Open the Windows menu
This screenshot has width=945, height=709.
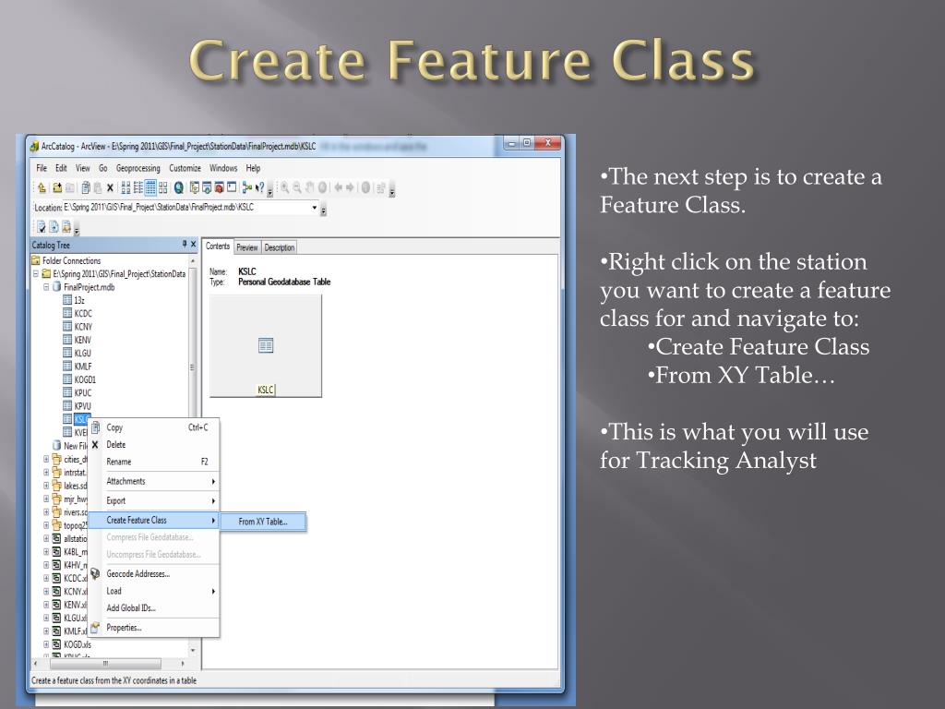pos(223,168)
